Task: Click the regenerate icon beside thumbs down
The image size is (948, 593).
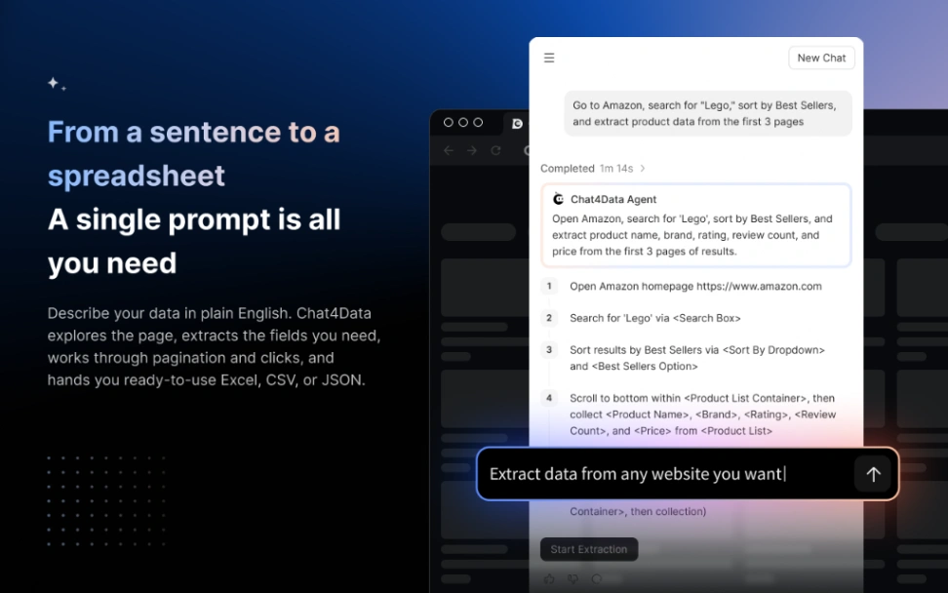Action: (x=597, y=579)
